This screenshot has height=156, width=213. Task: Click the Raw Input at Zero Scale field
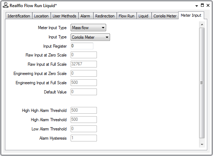point(84,55)
